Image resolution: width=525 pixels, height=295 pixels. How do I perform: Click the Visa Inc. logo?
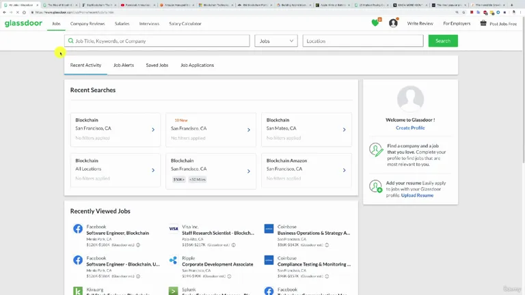pyautogui.click(x=174, y=229)
